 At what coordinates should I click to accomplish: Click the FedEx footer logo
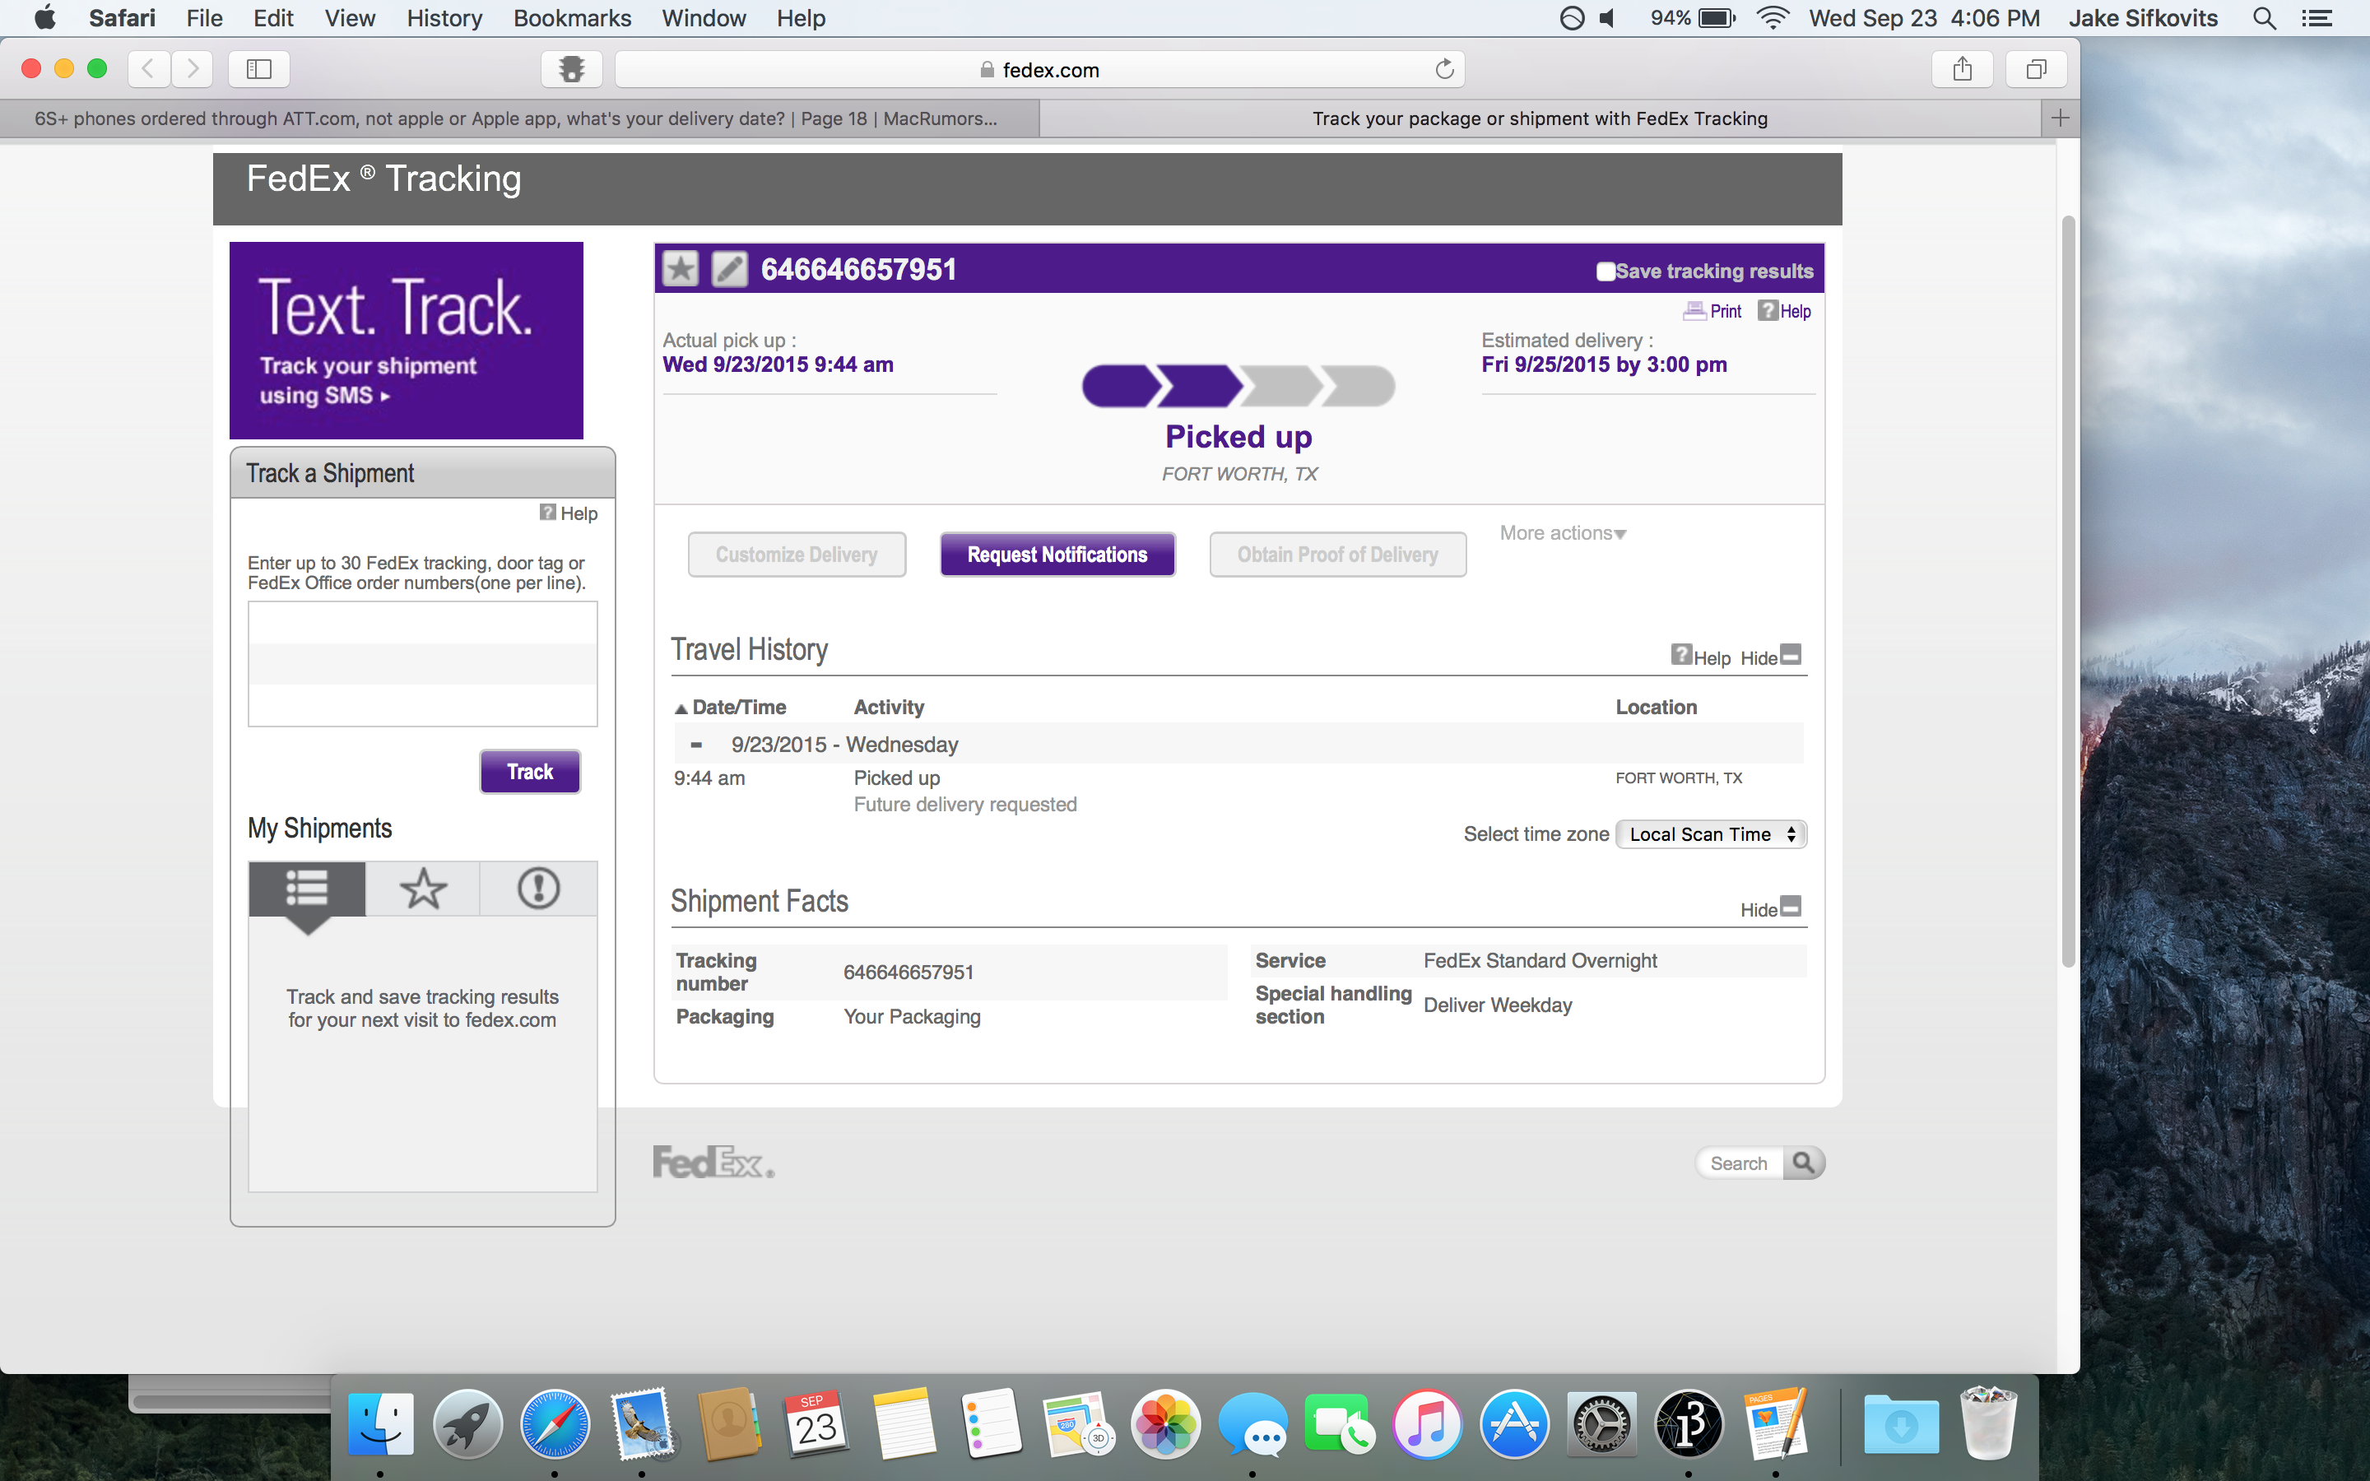pos(713,1163)
